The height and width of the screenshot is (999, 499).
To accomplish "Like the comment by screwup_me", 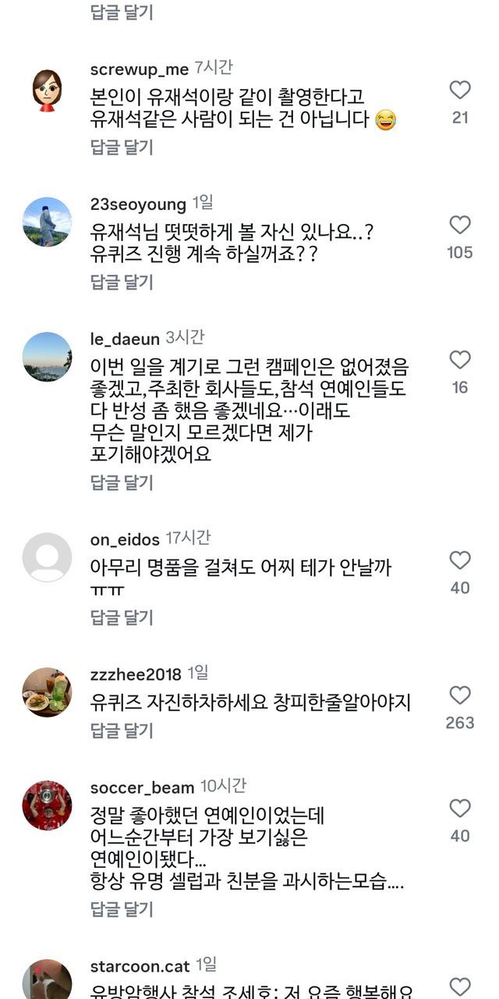I will 460,91.
